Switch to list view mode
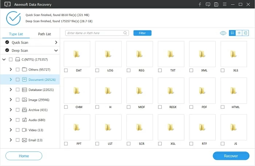 click(x=239, y=33)
